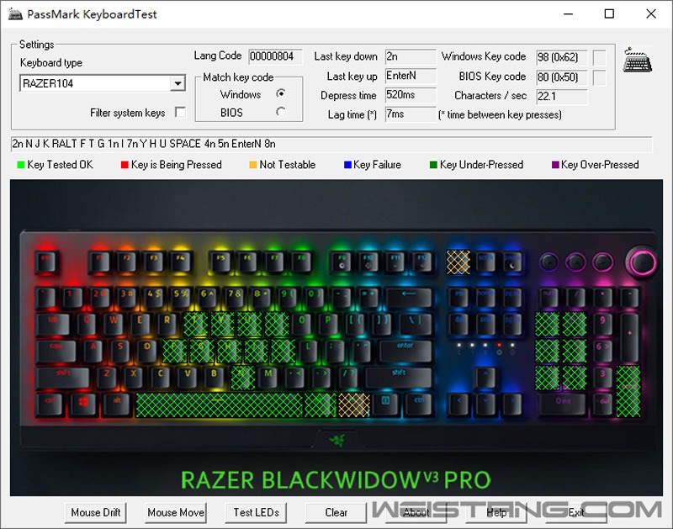Click the green hatched spacebar on keyboard image
Image resolution: width=673 pixels, height=529 pixels.
219,405
